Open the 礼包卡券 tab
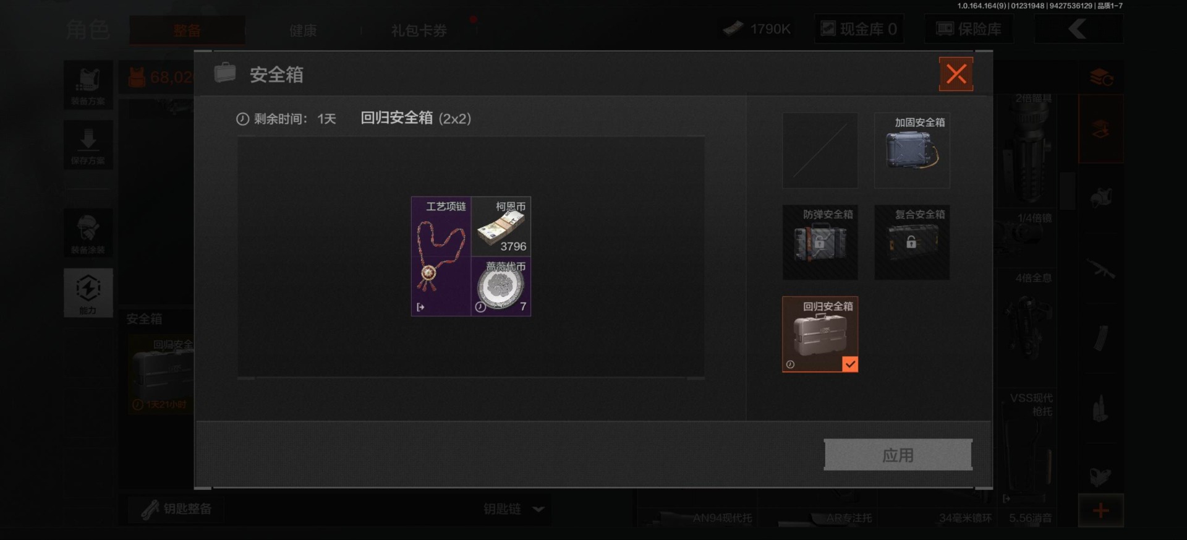Viewport: 1187px width, 540px height. click(419, 30)
